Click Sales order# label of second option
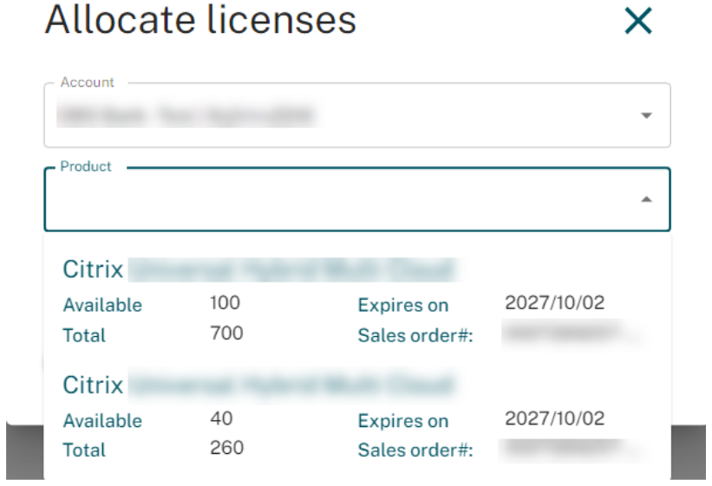Viewport: 712px width, 486px height. click(415, 450)
